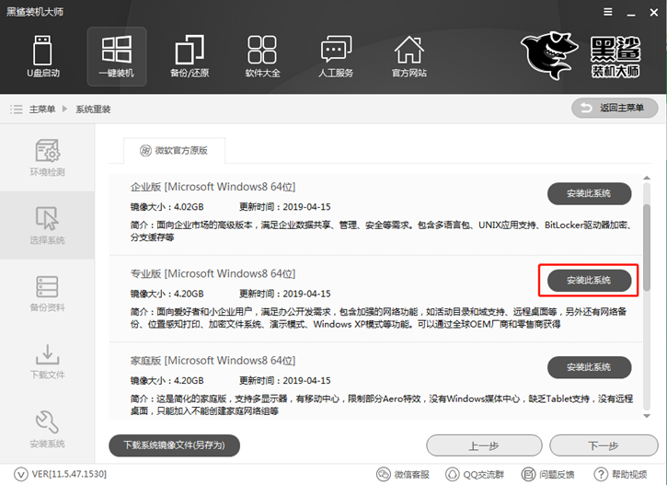Viewport: 667px width, 485px height.
Task: Click 返回主菜单 to return to main menu
Action: [614, 109]
